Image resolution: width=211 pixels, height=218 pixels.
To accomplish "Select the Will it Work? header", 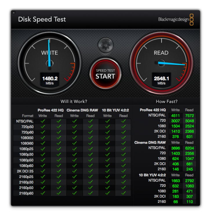I will (74, 101).
